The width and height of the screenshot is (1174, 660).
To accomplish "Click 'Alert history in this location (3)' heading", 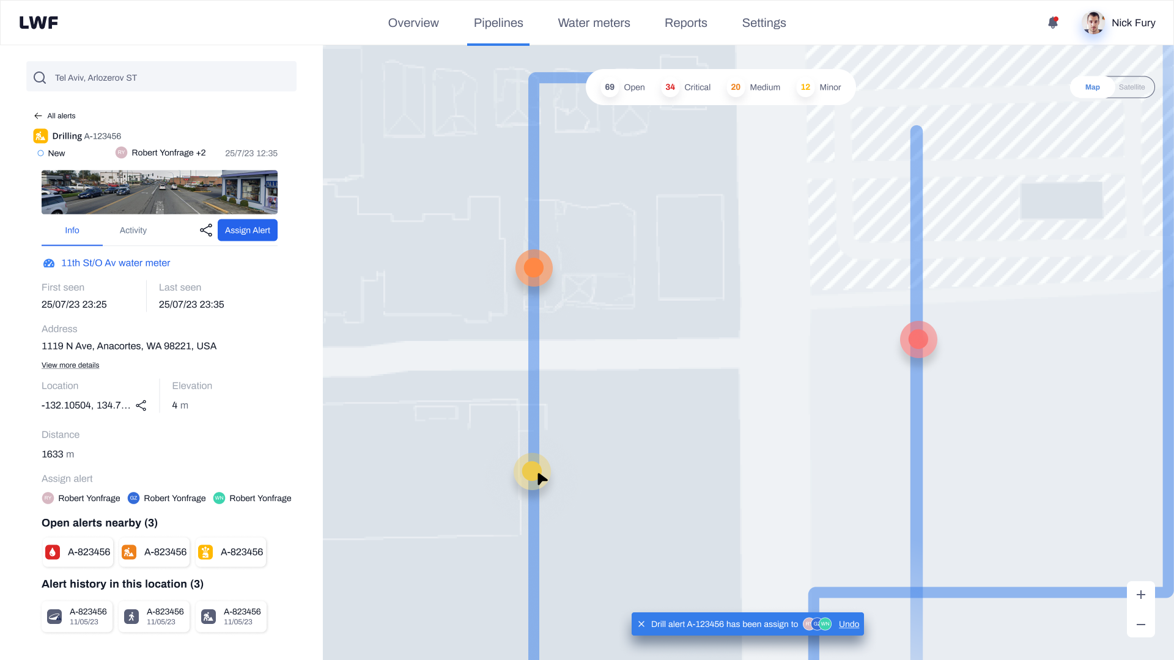I will [x=122, y=584].
